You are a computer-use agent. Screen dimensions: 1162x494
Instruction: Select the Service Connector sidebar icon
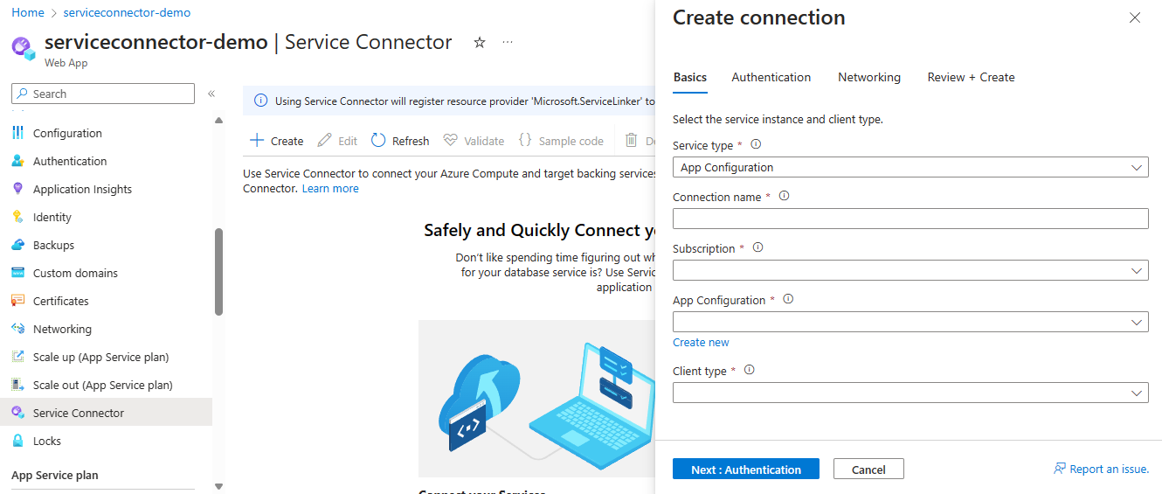(17, 413)
